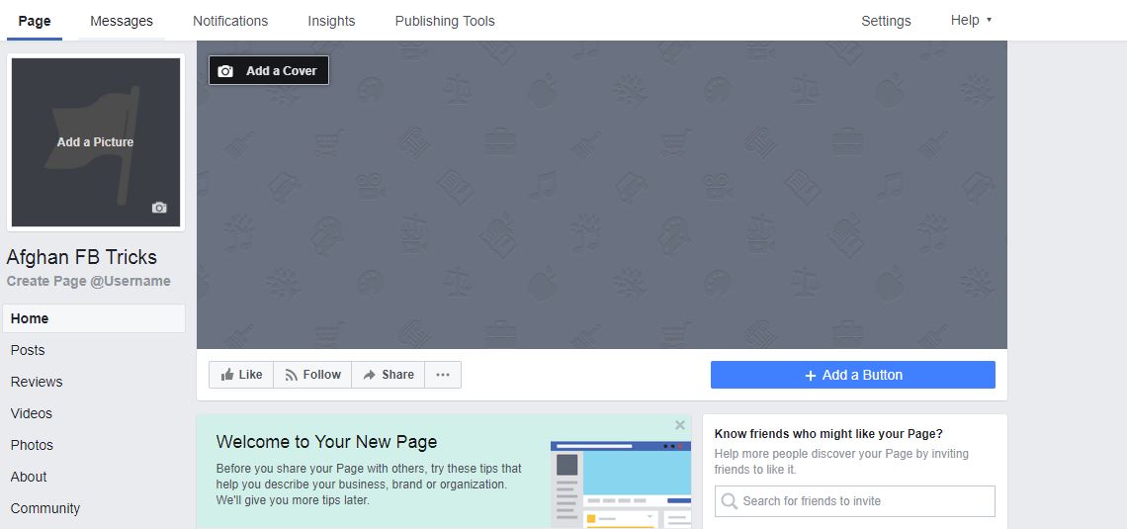
Task: Dismiss the Welcome to Your New Page card
Action: [x=679, y=425]
